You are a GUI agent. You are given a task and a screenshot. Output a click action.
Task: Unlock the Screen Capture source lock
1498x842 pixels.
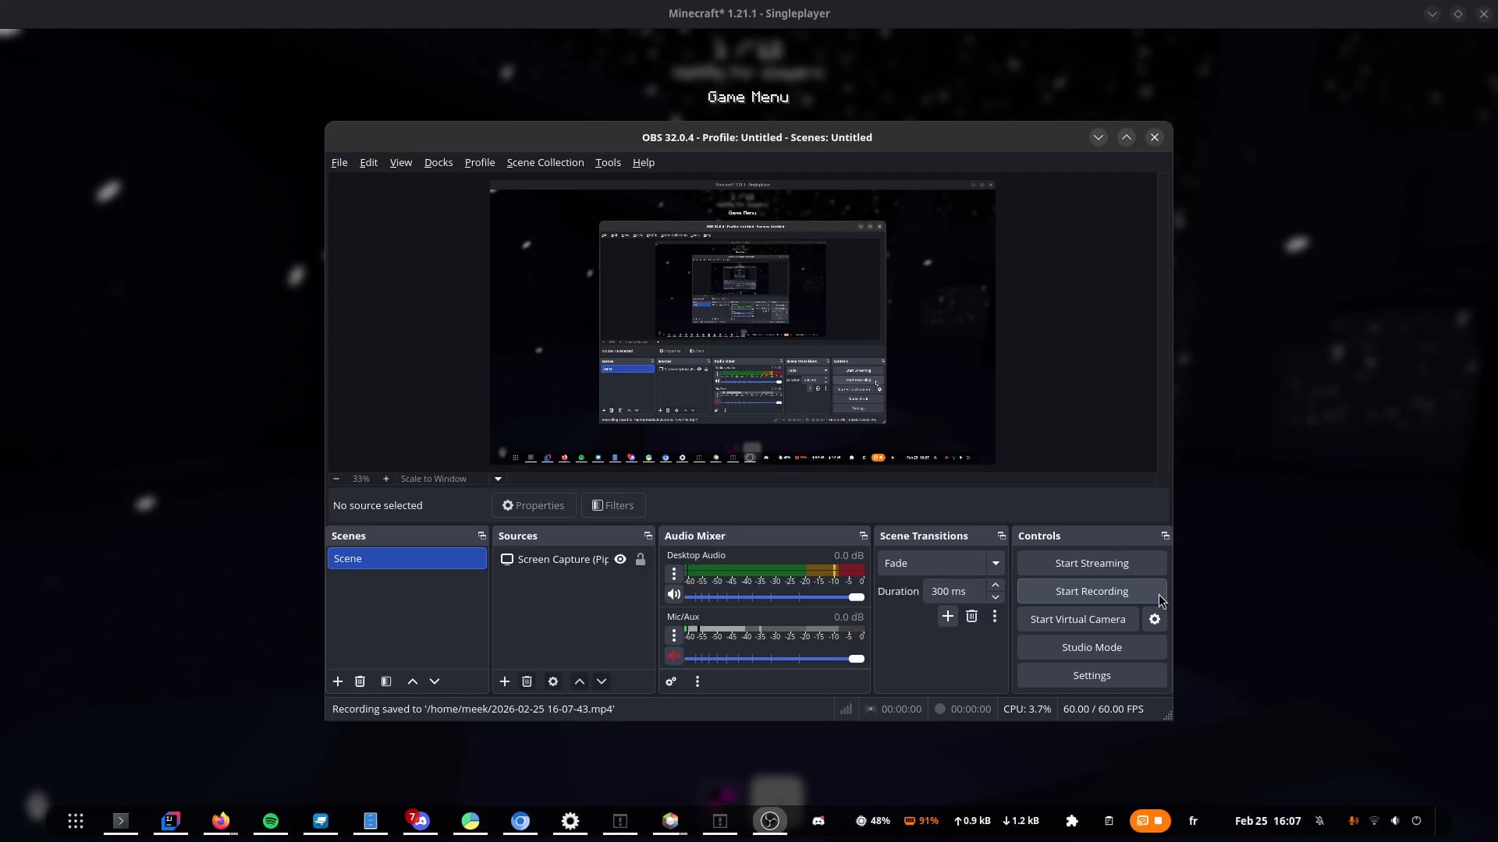coord(641,559)
